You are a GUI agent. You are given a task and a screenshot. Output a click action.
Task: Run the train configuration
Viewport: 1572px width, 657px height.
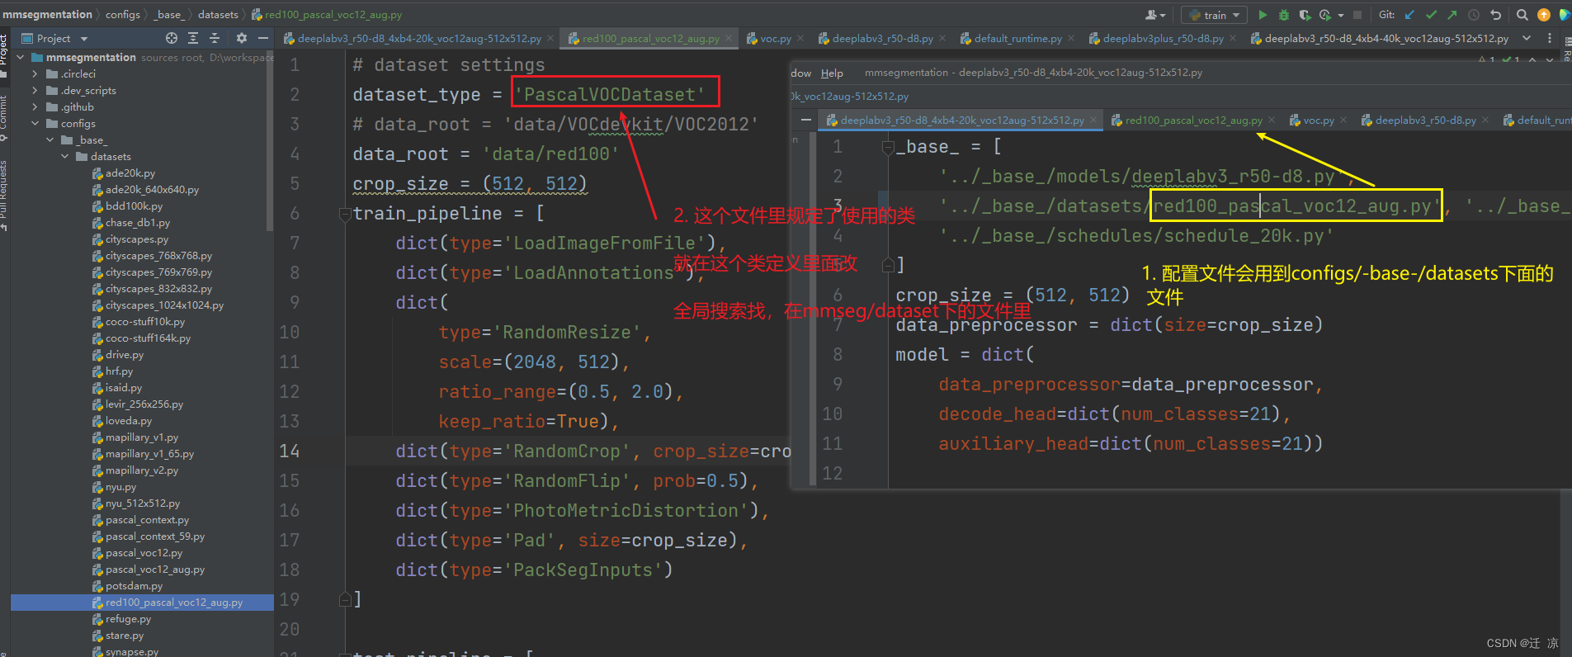tap(1263, 15)
